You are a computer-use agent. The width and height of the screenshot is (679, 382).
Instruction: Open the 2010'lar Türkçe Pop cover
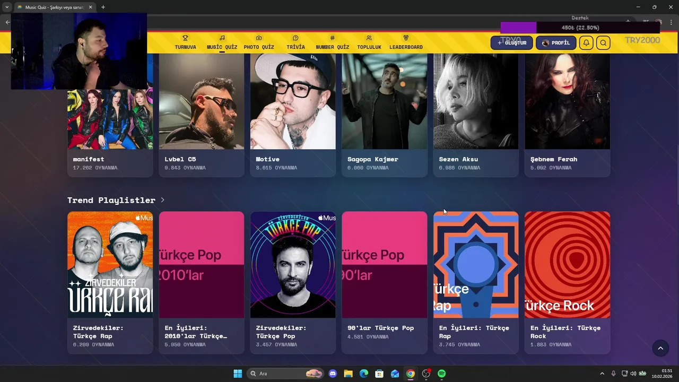202,265
